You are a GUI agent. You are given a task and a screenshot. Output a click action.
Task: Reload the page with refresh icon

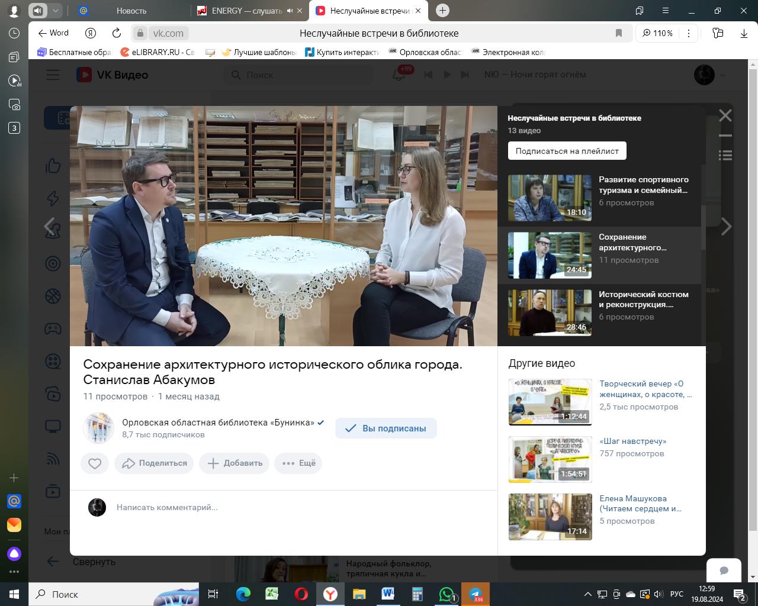tap(117, 34)
